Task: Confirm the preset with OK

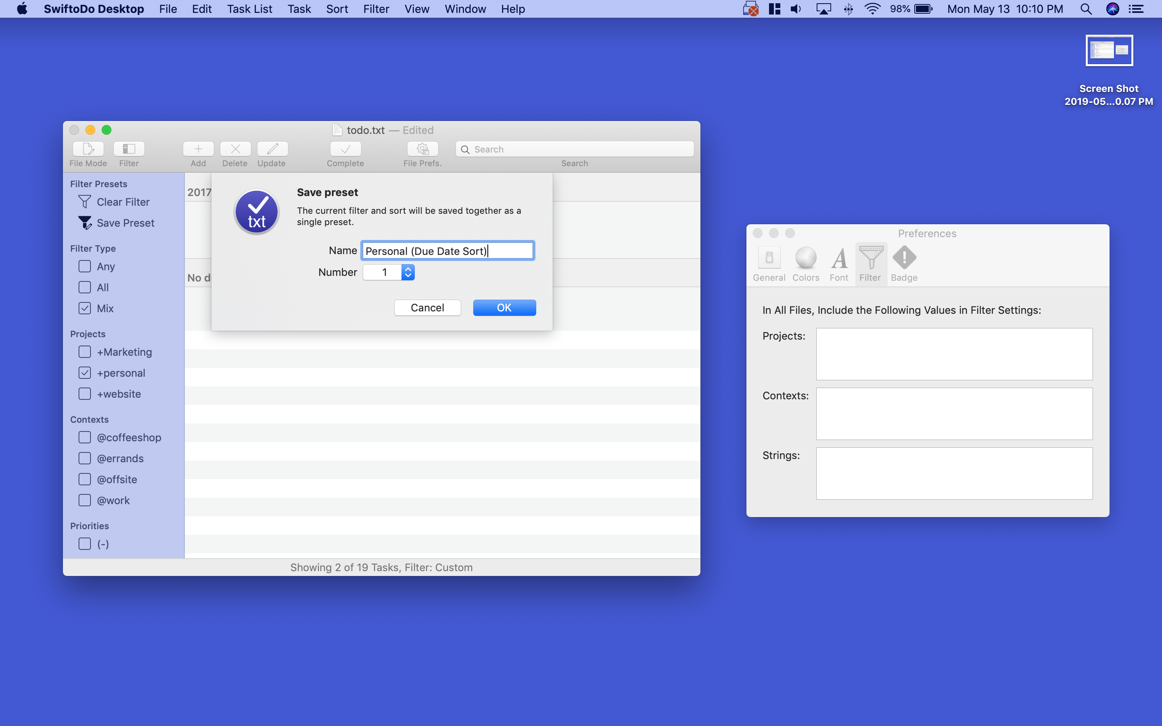Action: 504,307
